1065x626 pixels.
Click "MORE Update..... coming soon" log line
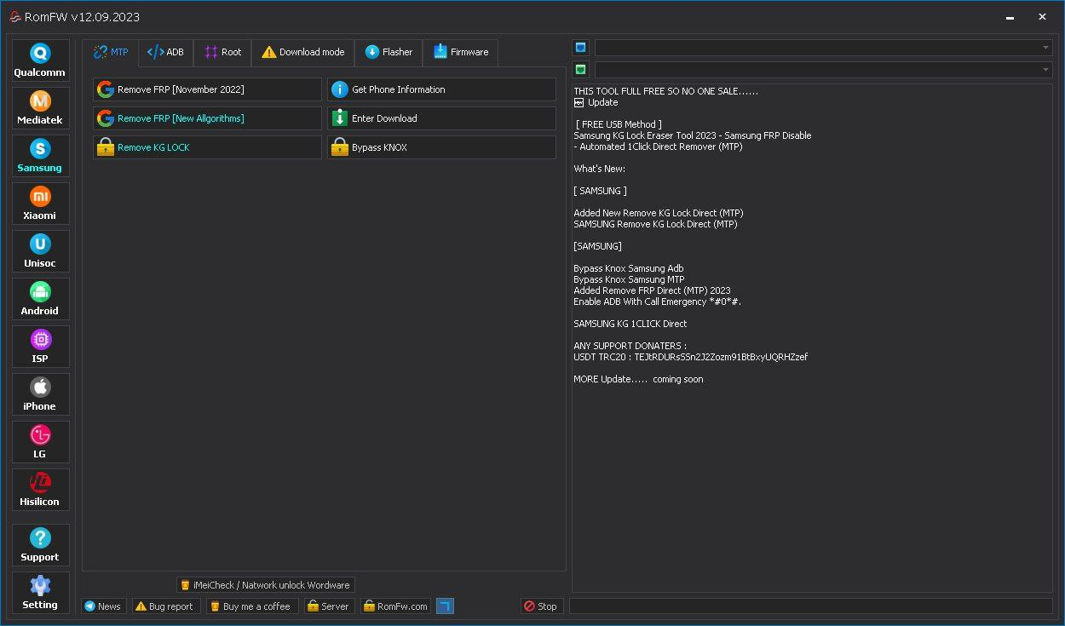click(639, 379)
